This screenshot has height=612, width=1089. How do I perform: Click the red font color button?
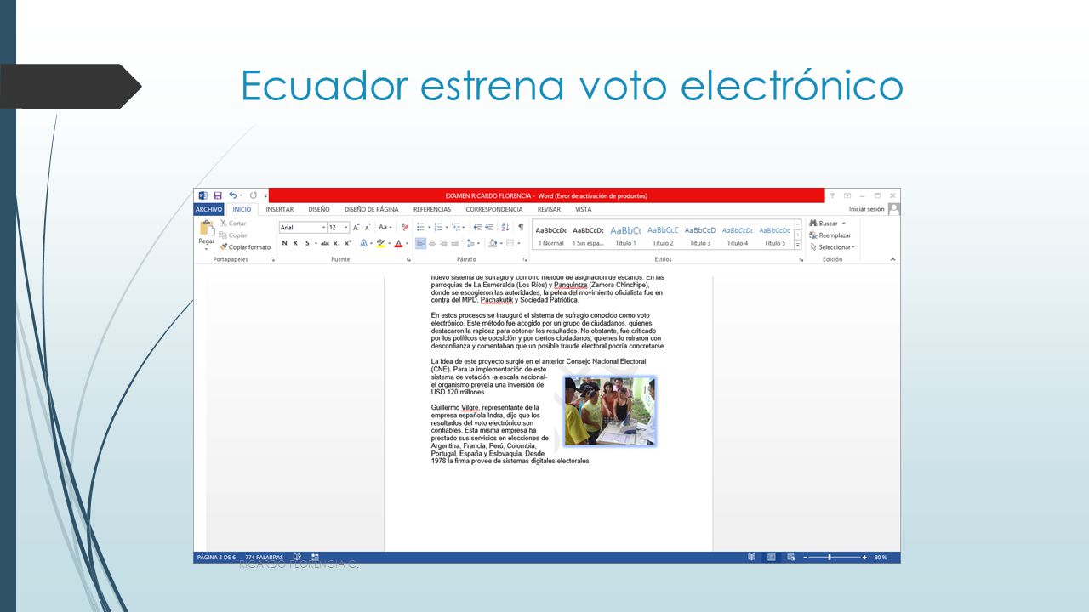click(x=398, y=243)
